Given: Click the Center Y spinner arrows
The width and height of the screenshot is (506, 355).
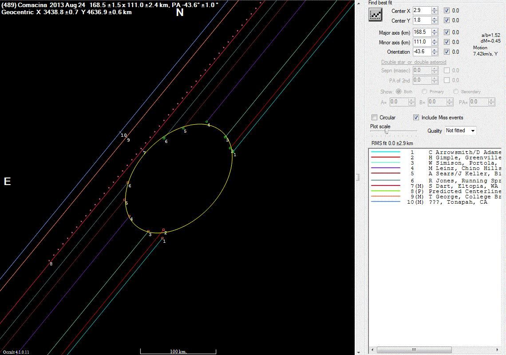Looking at the screenshot, I should [435, 20].
